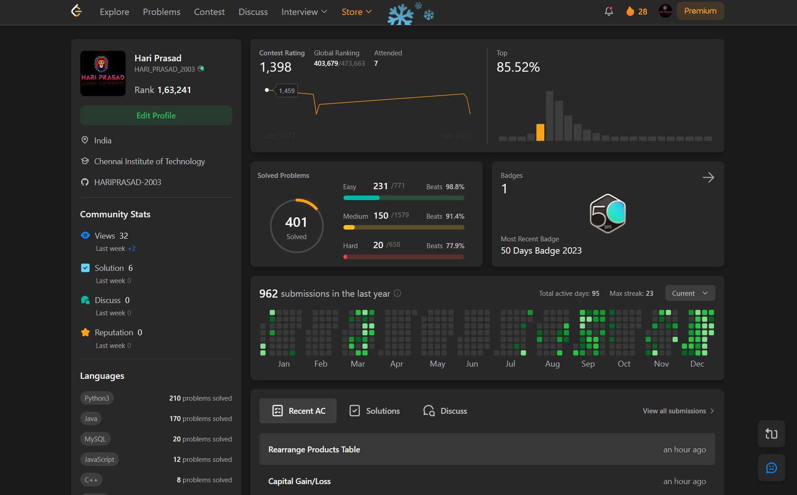Click the Discuss tab speech bubble icon
Viewport: 797px width, 495px height.
pyautogui.click(x=429, y=411)
